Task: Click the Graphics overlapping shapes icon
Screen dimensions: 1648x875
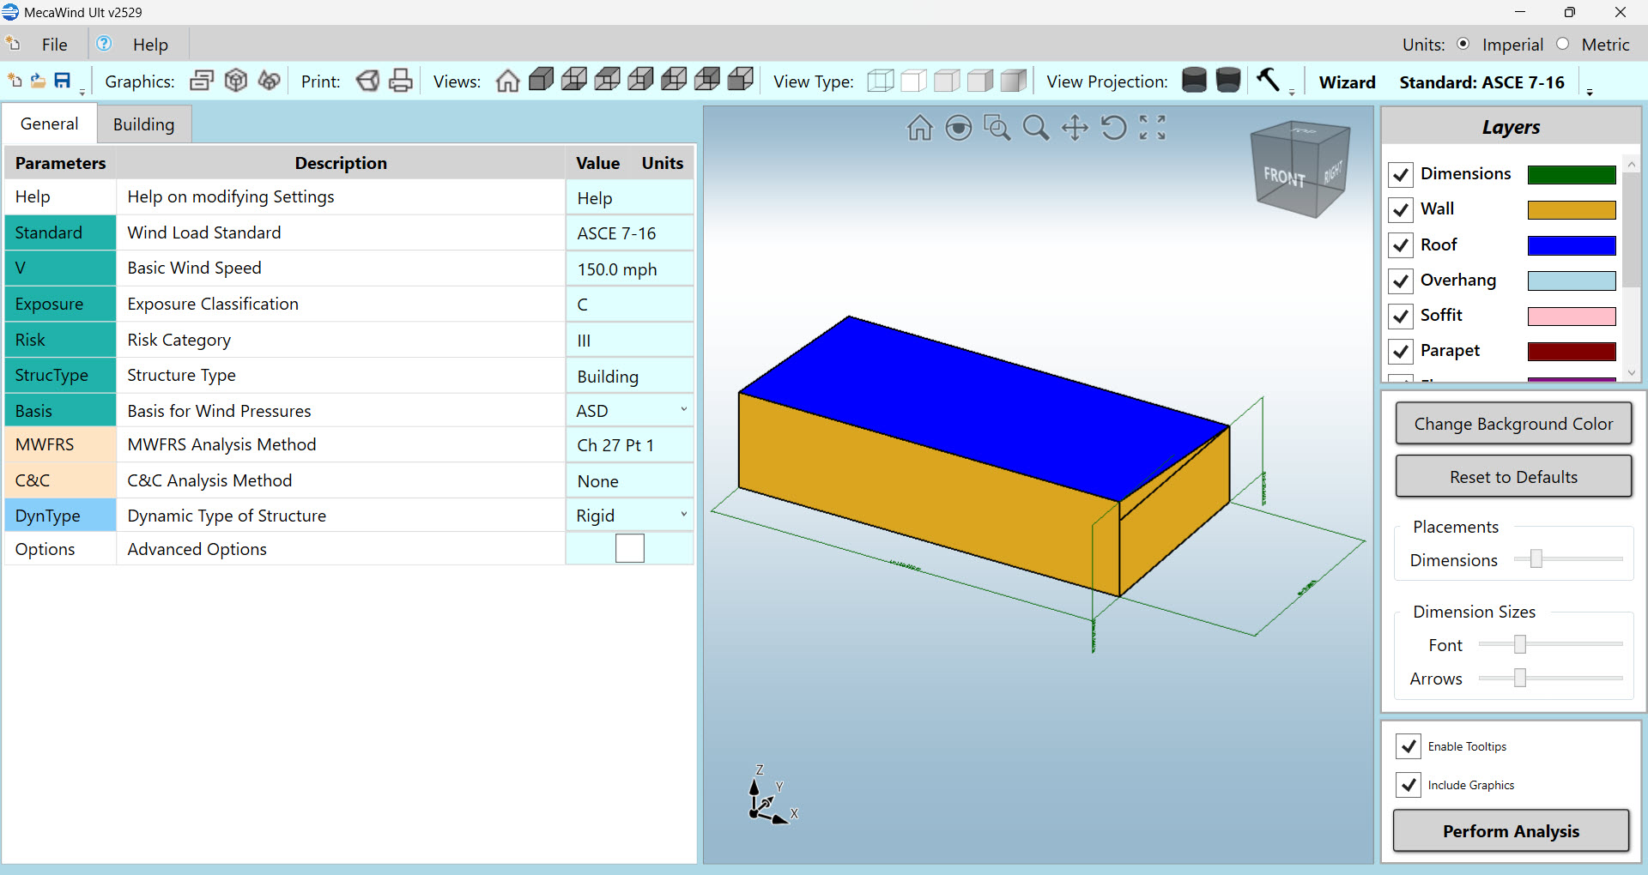Action: [269, 81]
